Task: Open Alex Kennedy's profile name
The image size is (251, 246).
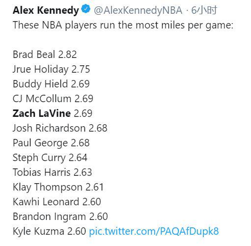Action: [46, 10]
